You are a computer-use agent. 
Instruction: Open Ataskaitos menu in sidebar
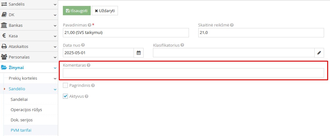pyautogui.click(x=29, y=46)
